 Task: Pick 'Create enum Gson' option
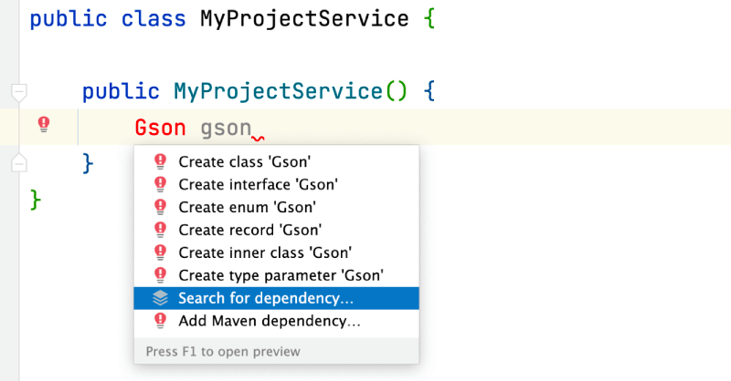pyautogui.click(x=247, y=207)
